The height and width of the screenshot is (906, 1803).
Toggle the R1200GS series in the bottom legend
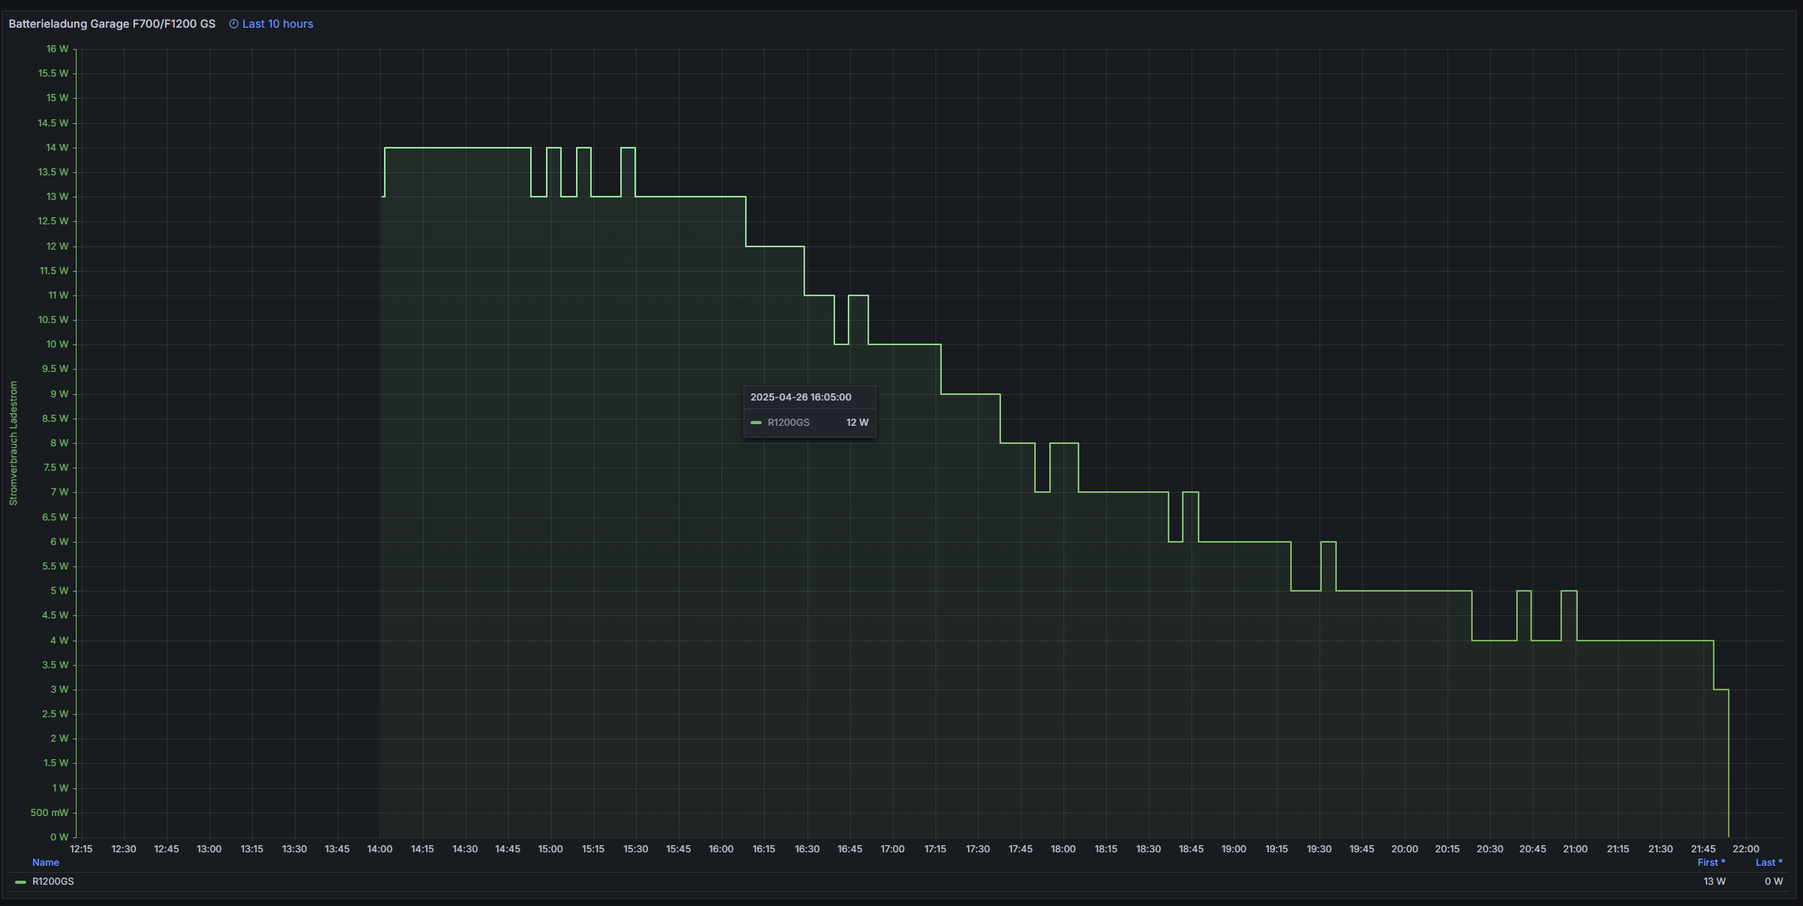click(x=53, y=882)
